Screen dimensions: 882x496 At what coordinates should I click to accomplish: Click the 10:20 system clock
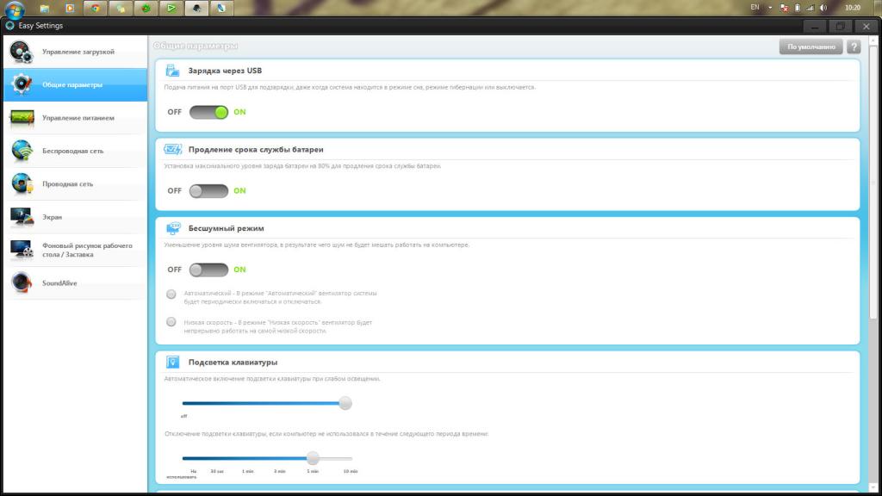tap(853, 7)
